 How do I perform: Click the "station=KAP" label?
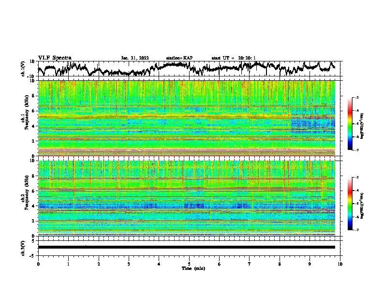(x=179, y=58)
